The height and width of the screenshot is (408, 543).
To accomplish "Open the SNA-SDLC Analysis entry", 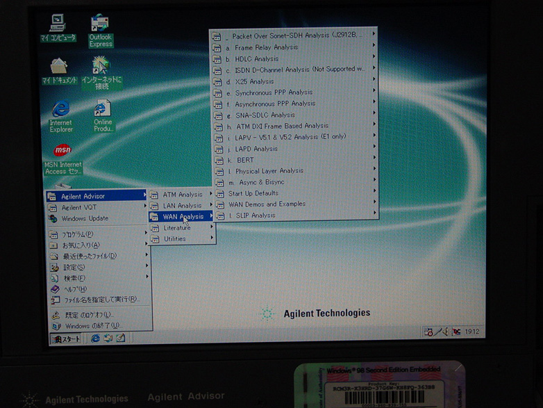I will pyautogui.click(x=294, y=115).
